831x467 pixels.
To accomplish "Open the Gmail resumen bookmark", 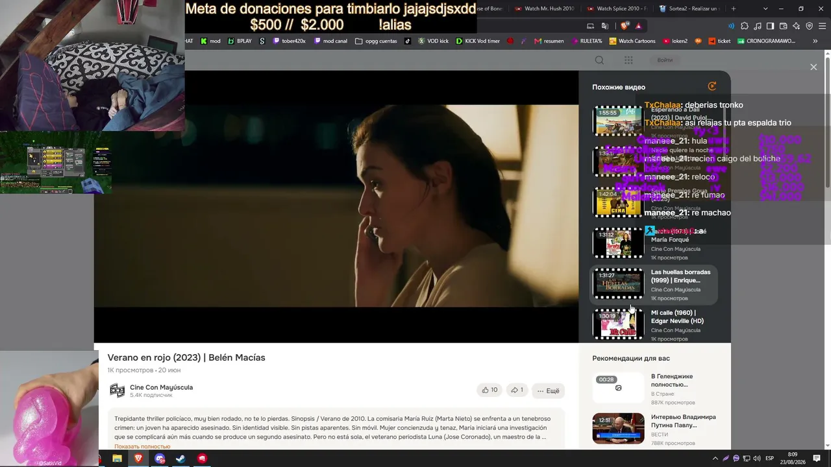I will tap(549, 41).
